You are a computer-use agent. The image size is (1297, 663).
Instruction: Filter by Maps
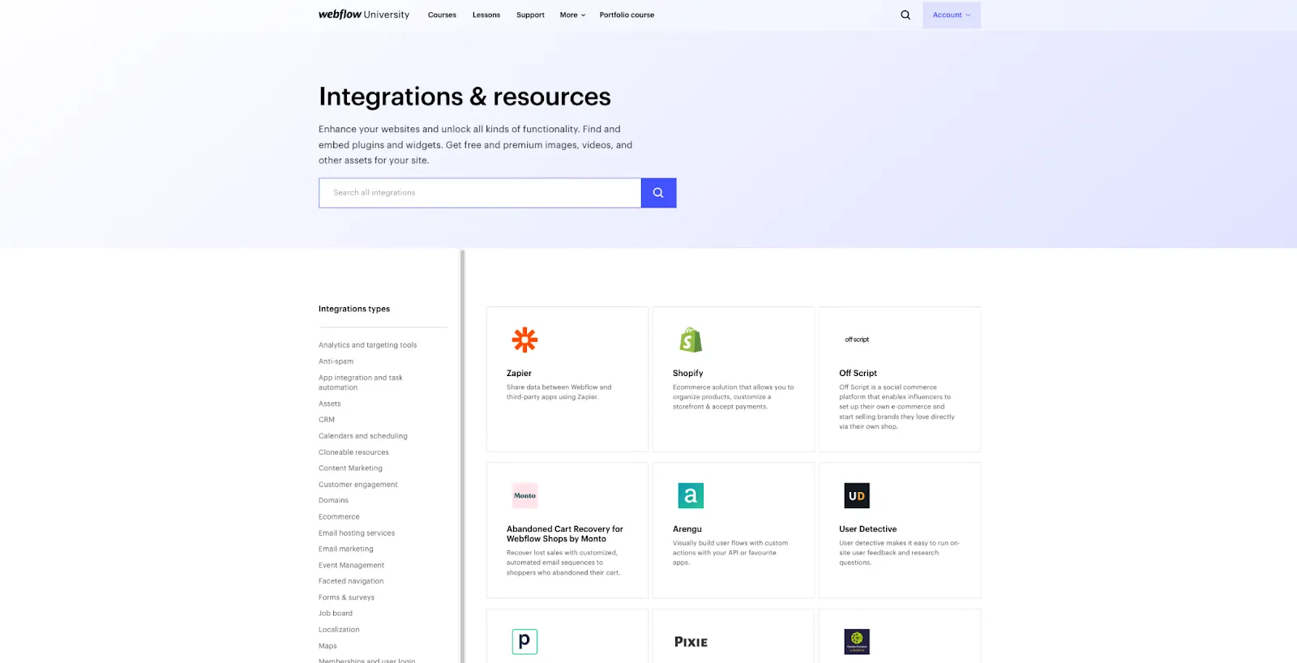(327, 646)
